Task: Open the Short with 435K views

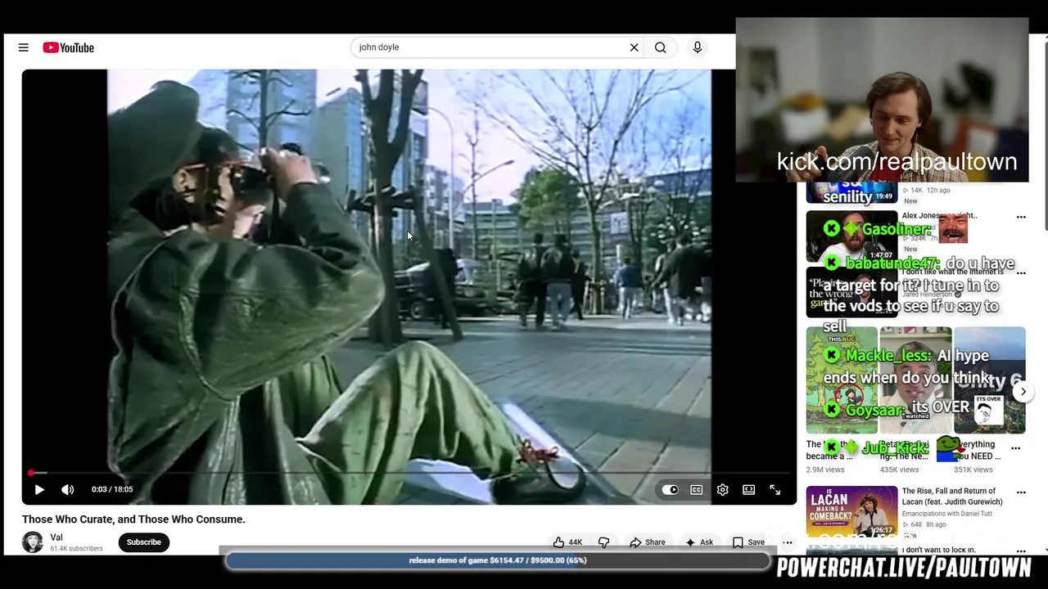Action: point(915,380)
